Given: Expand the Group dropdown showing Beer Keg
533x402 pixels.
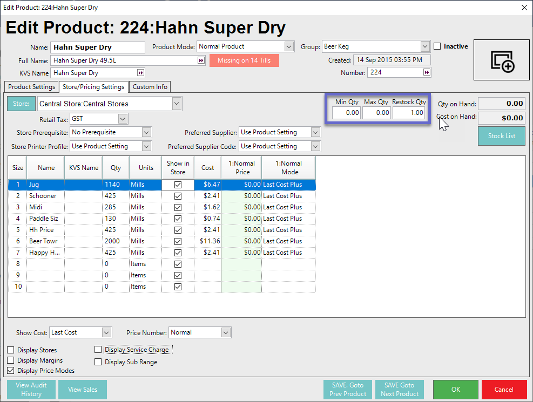Looking at the screenshot, I should coord(425,47).
